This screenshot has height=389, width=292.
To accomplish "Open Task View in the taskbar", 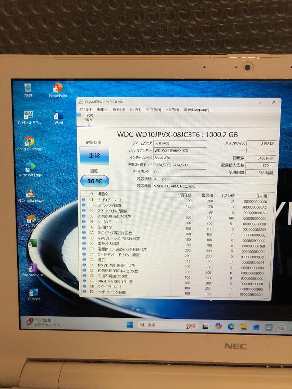I will [x=205, y=326].
